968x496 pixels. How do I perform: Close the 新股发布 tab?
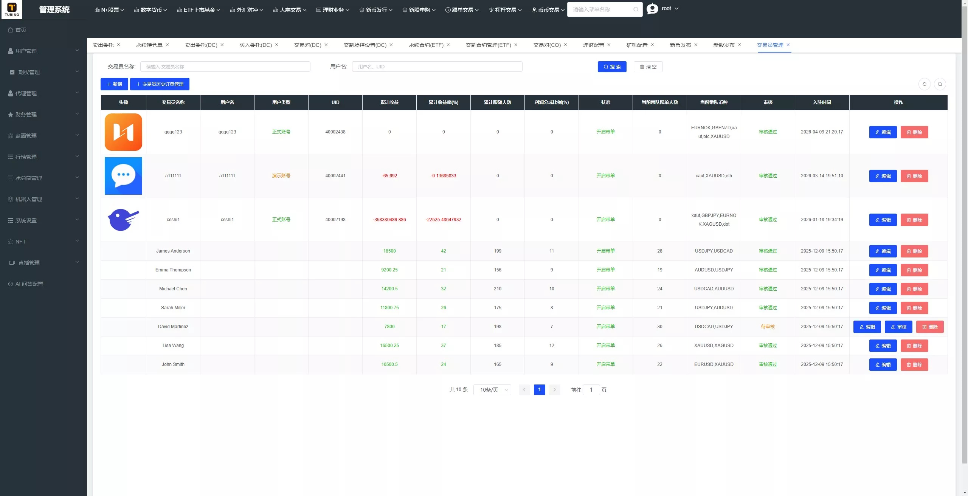pos(739,45)
